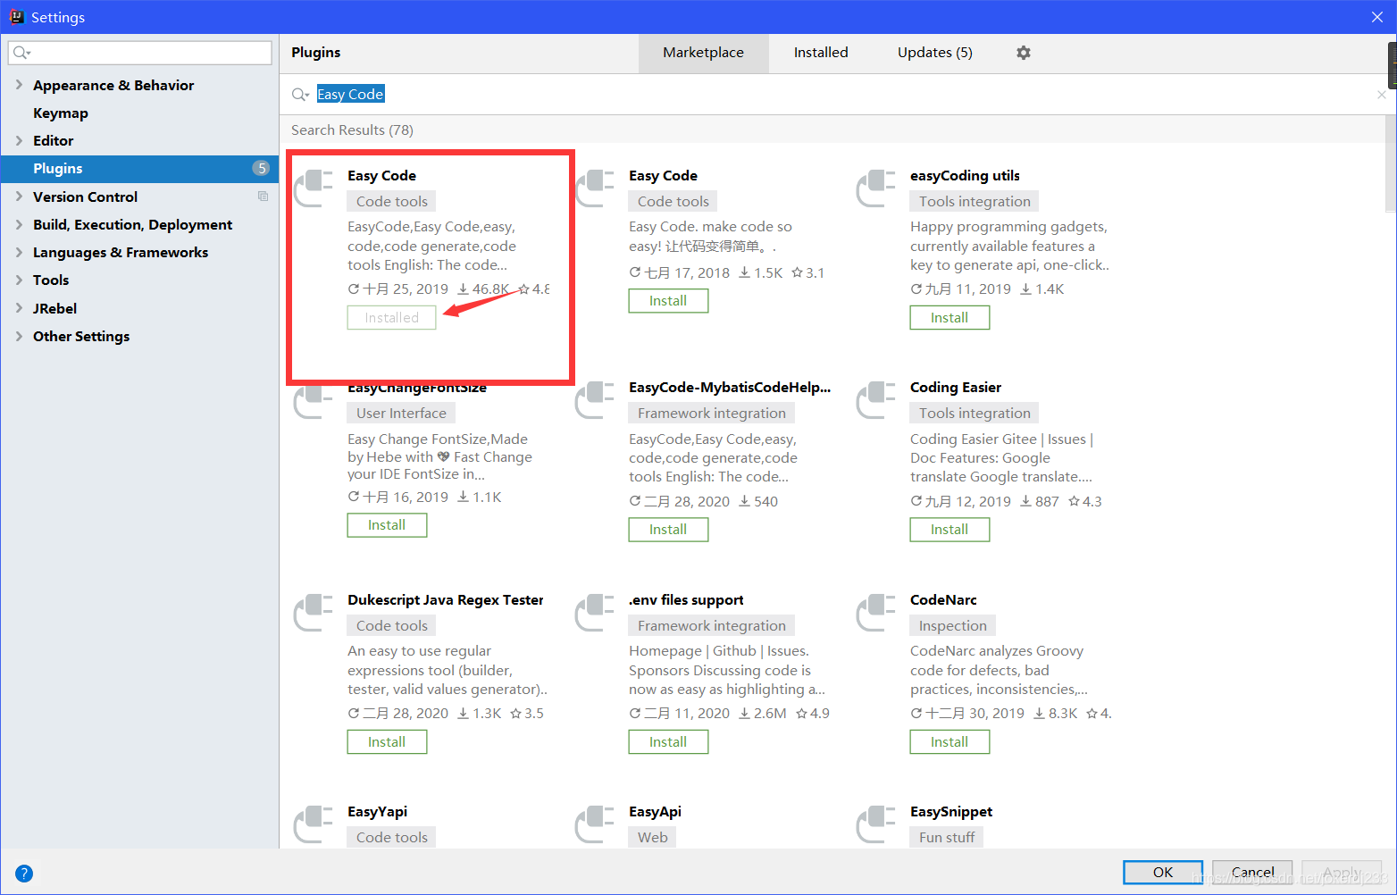
Task: Expand Languages & Frameworks node
Action: click(x=19, y=252)
